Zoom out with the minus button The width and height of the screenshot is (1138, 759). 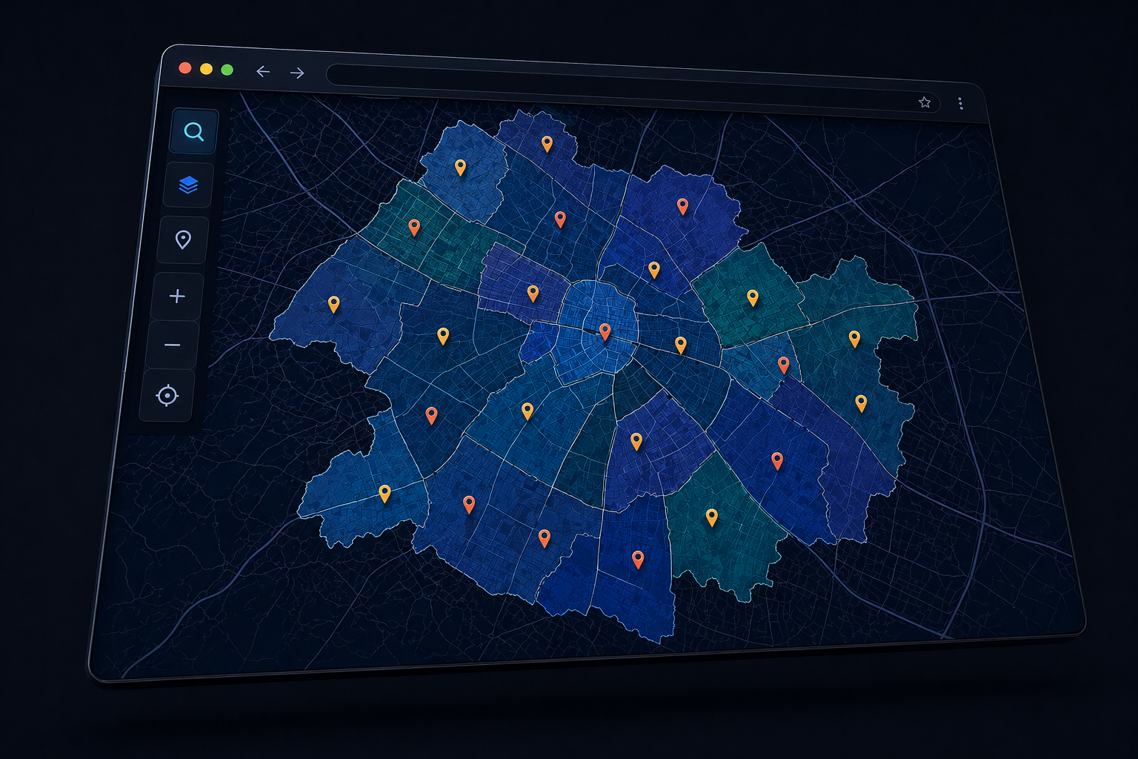(x=173, y=345)
